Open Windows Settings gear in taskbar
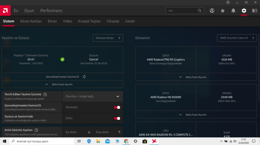The width and height of the screenshot is (260, 145). [x=135, y=141]
